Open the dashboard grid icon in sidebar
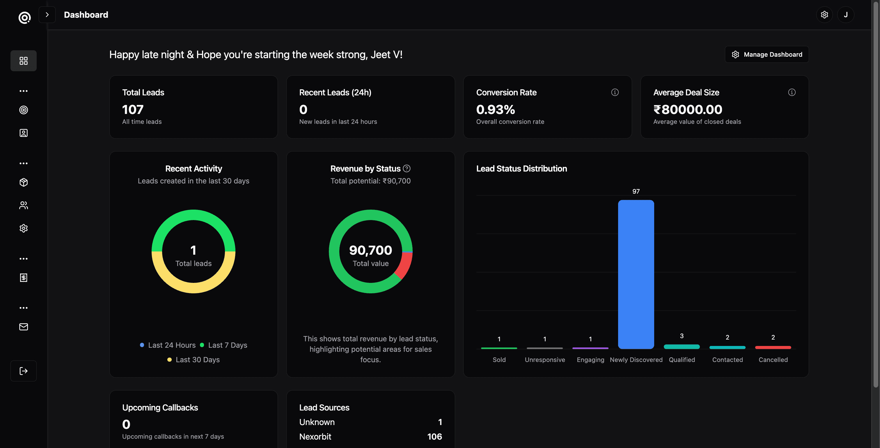This screenshot has height=448, width=880. coord(24,61)
